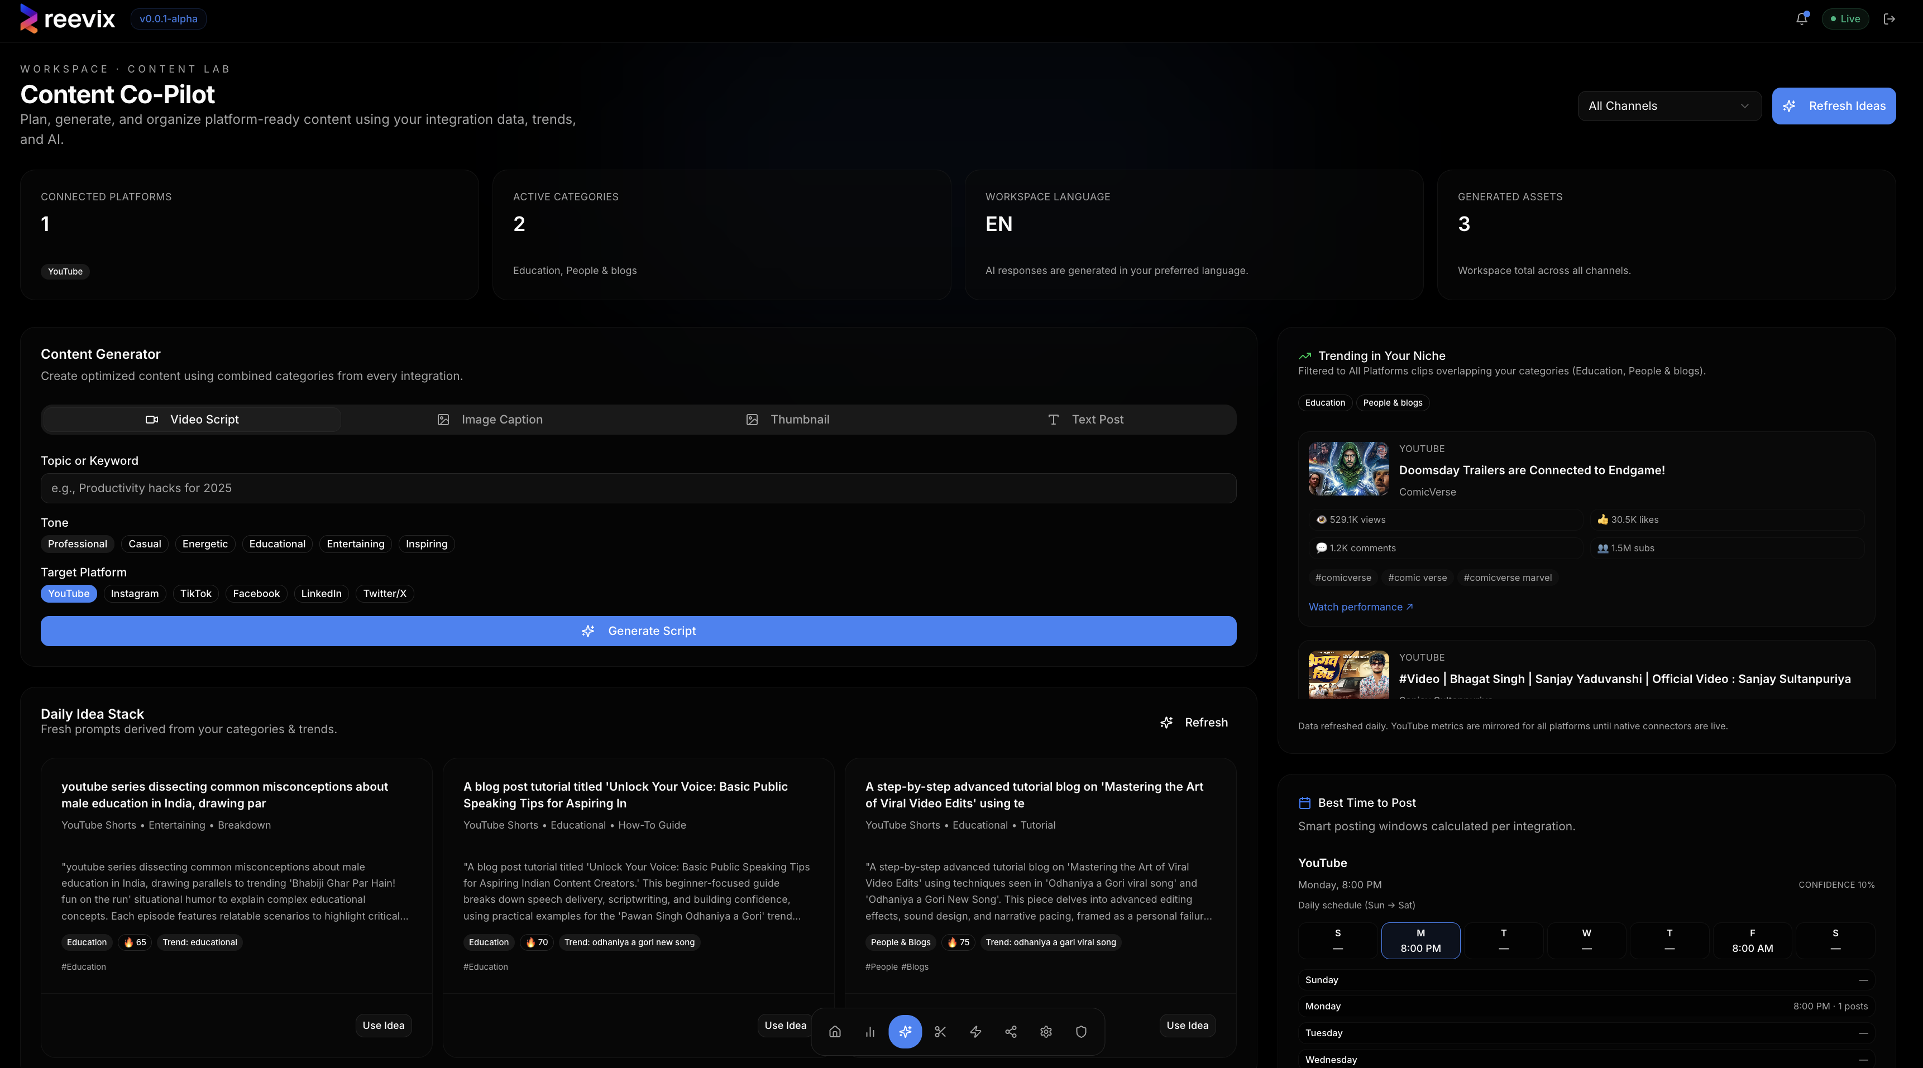
Task: Toggle the Inspiring tone option
Action: coord(425,543)
